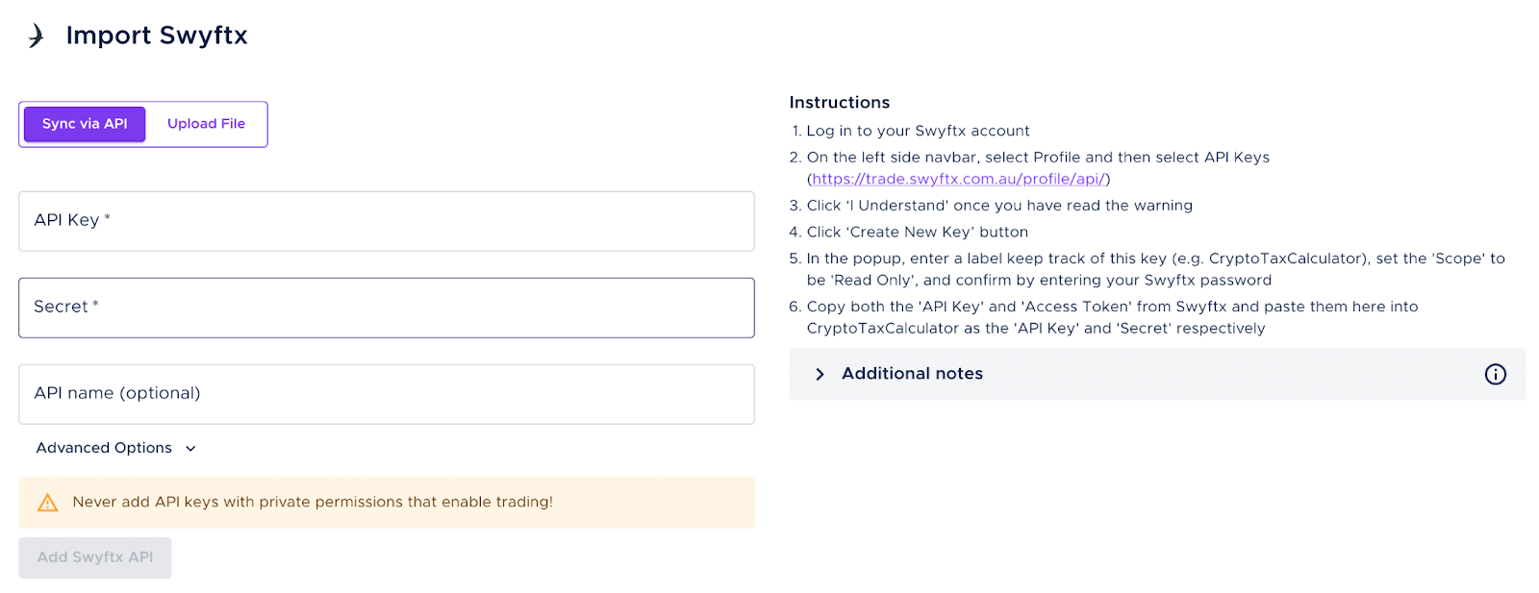Click the warning triangle icon
Image resolution: width=1539 pixels, height=593 pixels.
point(47,503)
